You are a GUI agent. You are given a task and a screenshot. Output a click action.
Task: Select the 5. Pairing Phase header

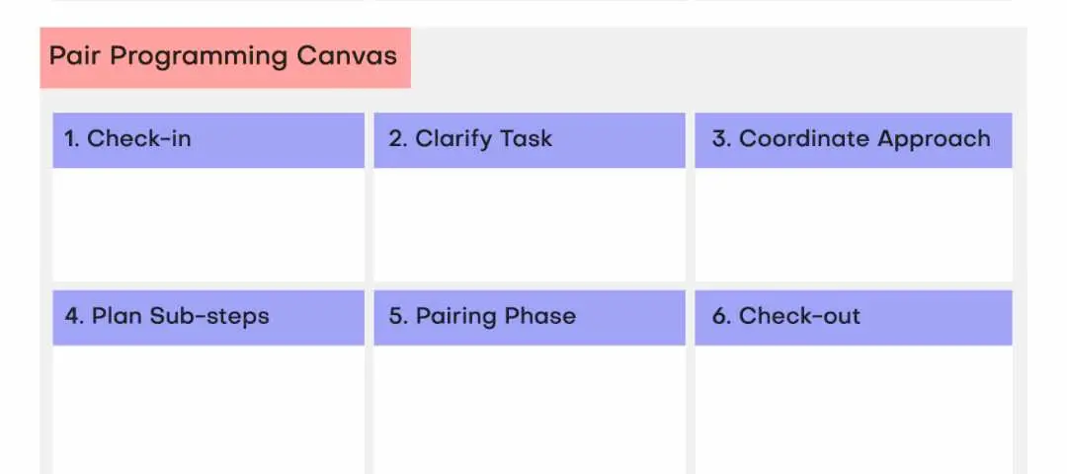click(x=529, y=317)
